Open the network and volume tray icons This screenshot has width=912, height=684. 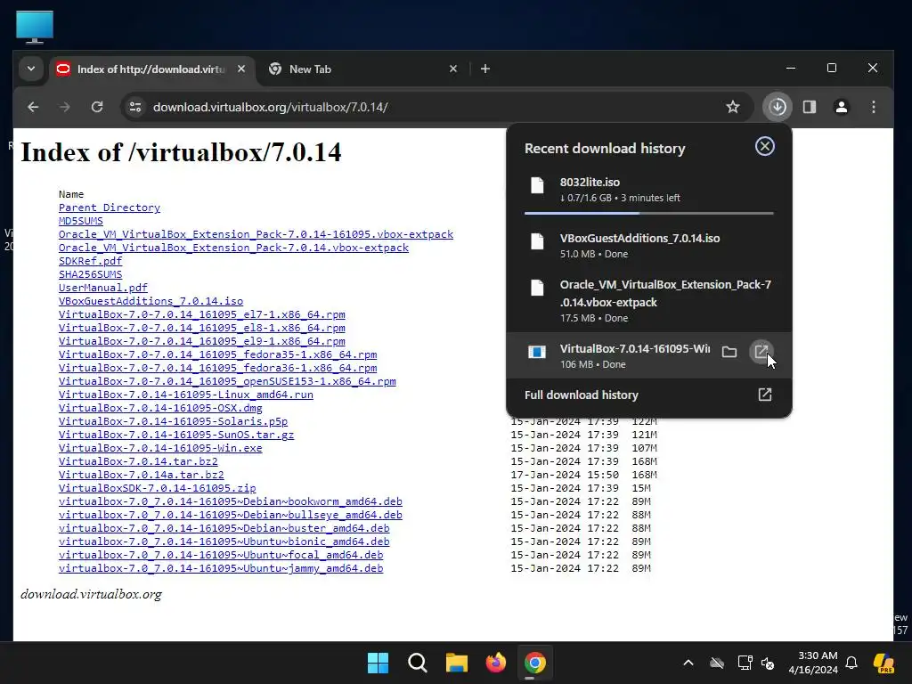[x=755, y=663]
